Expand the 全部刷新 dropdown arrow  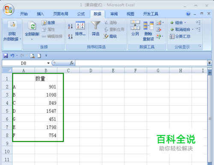pyautogui.click(x=32, y=39)
